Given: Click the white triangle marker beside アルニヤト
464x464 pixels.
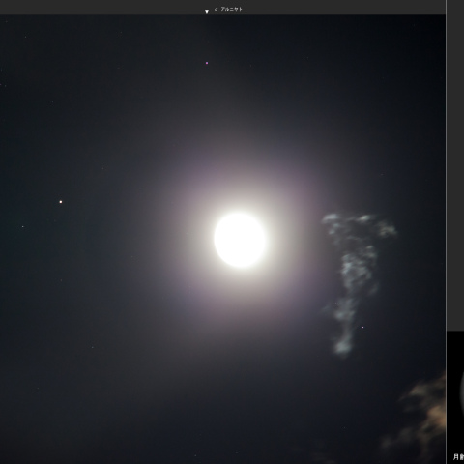Looking at the screenshot, I should pos(207,11).
